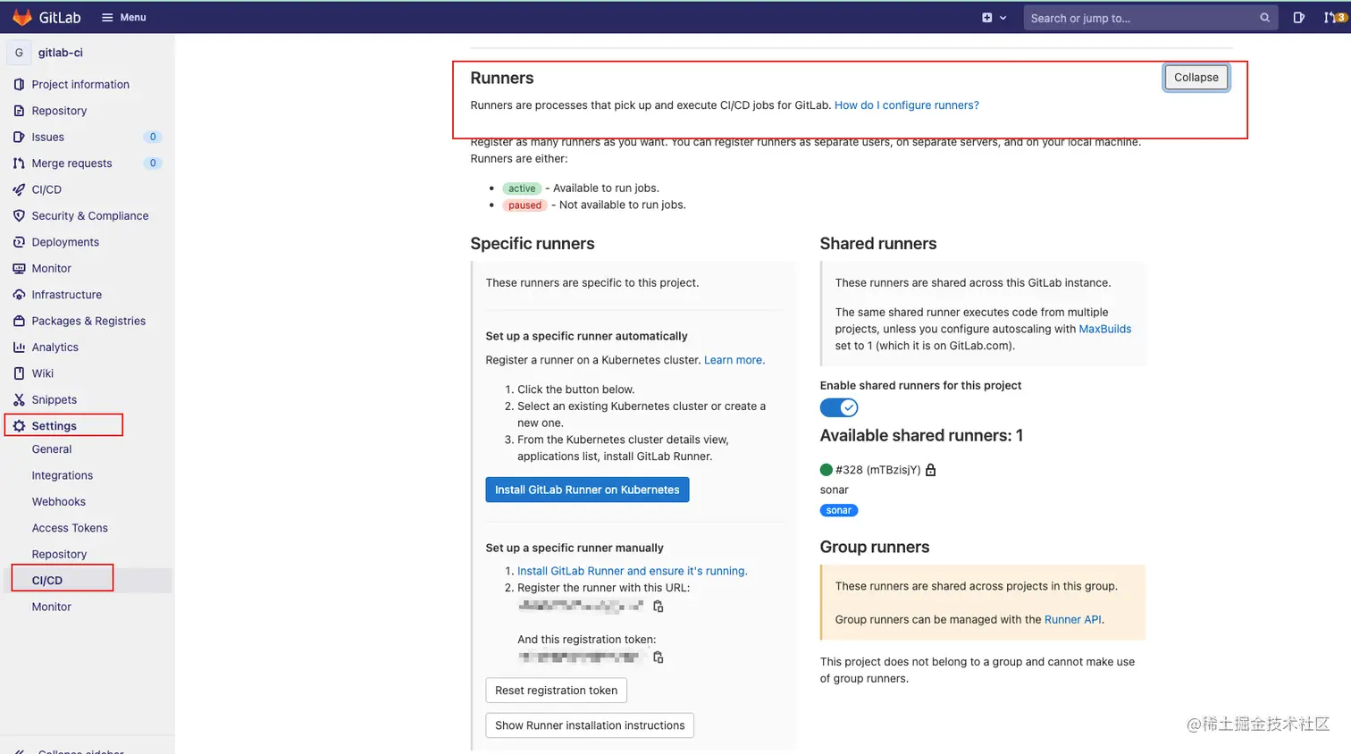The width and height of the screenshot is (1351, 754).
Task: Open Webhooks settings sub-item
Action: click(59, 502)
